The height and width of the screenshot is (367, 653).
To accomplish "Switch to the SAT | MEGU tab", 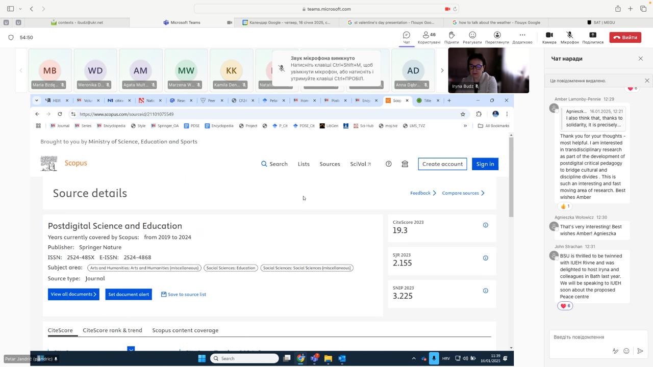I will 601,22.
